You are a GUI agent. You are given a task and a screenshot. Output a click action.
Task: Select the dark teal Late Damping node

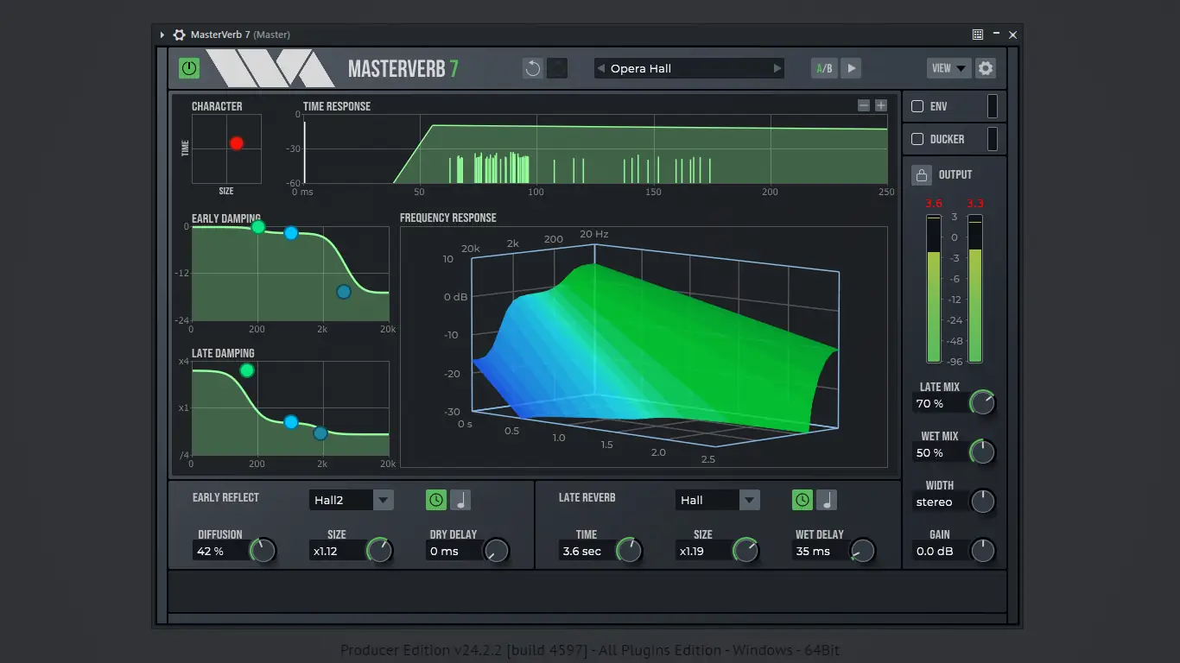[x=320, y=433]
